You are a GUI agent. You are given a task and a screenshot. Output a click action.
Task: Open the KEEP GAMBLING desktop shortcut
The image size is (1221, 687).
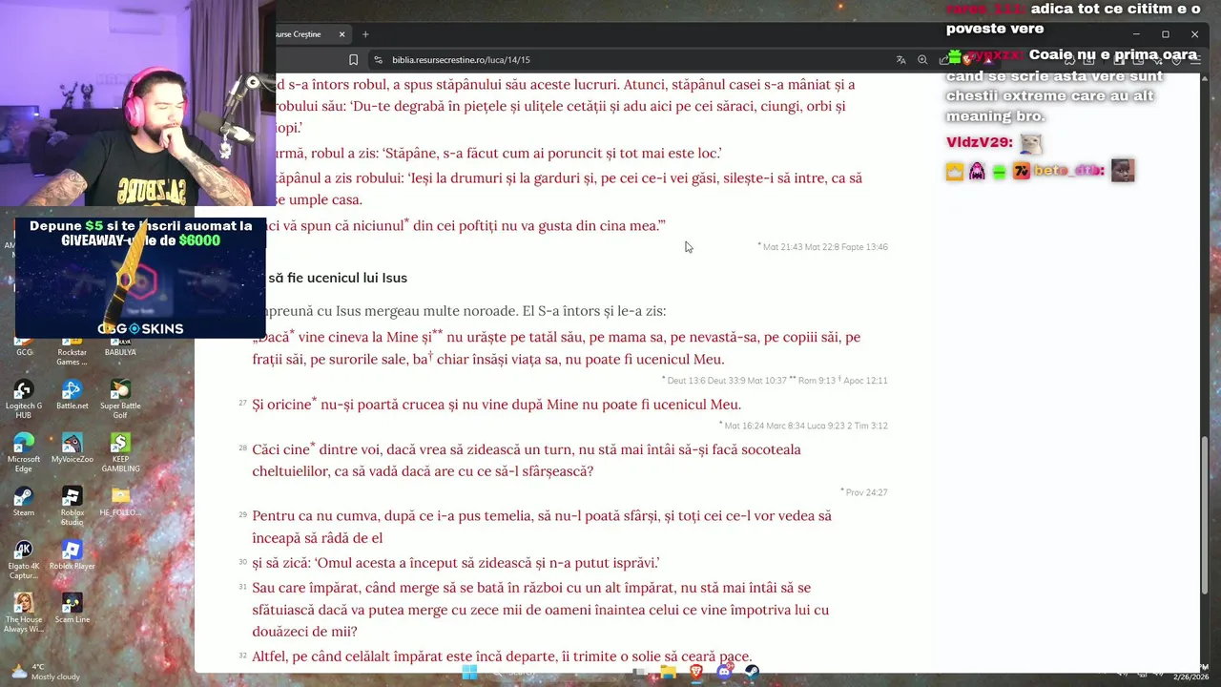pyautogui.click(x=120, y=453)
